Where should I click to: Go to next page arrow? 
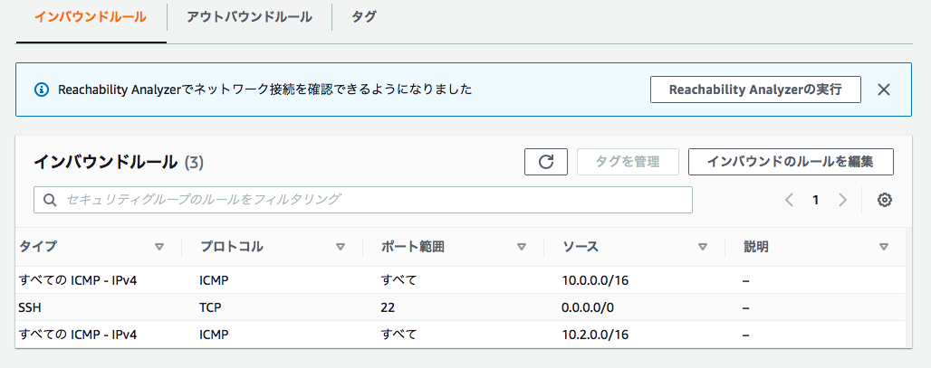click(842, 201)
